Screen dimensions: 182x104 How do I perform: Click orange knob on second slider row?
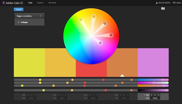122,83
